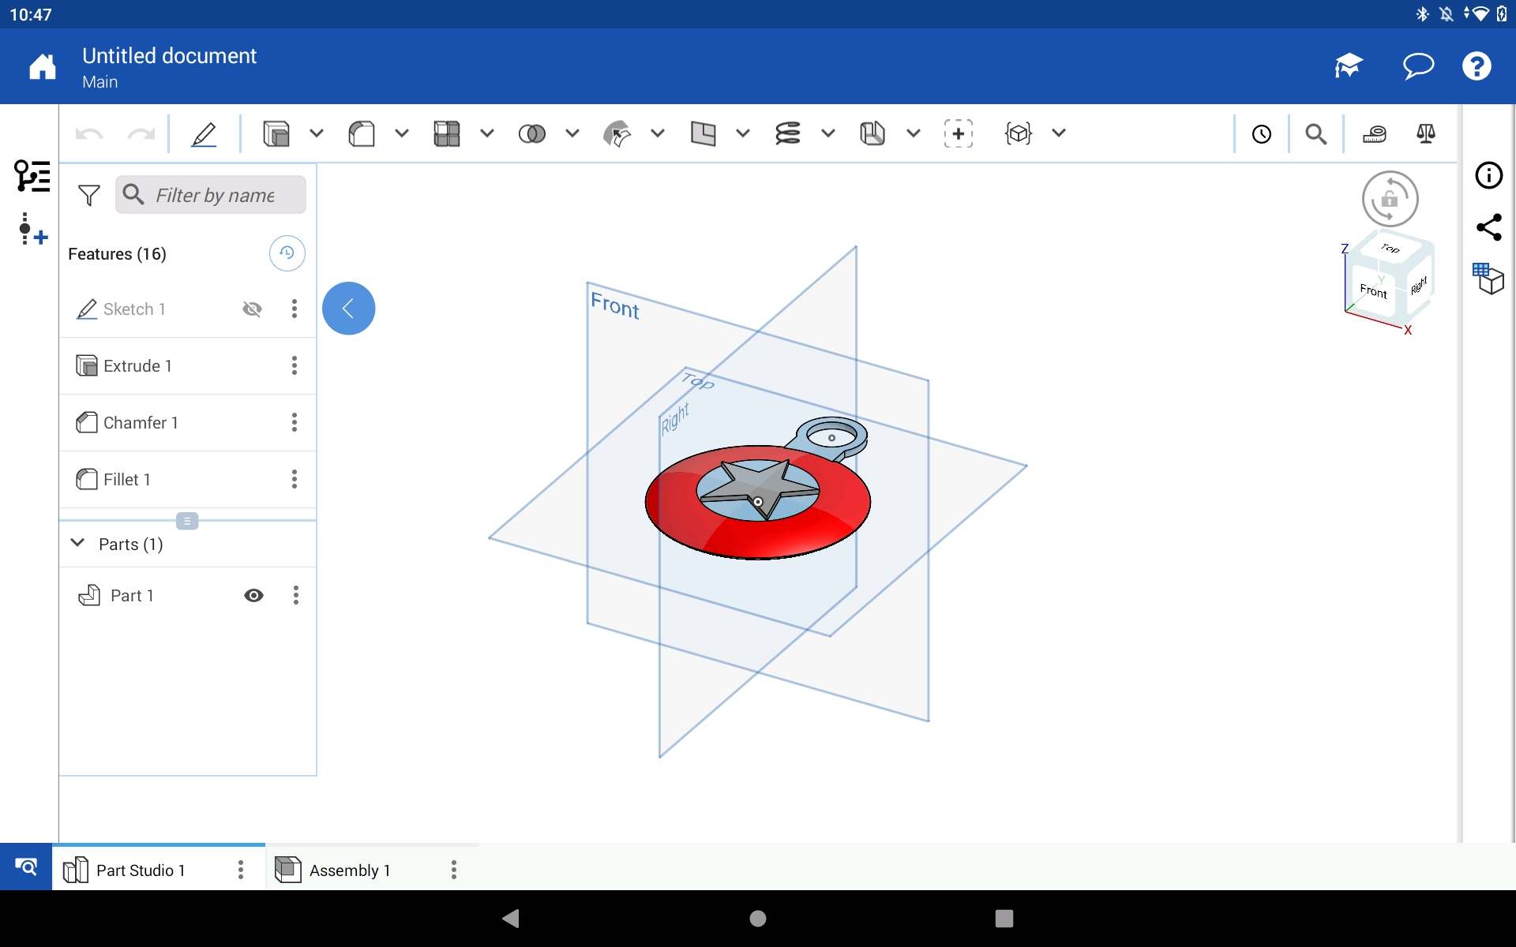Select the Boolean tool icon
The height and width of the screenshot is (947, 1516).
coord(532,134)
